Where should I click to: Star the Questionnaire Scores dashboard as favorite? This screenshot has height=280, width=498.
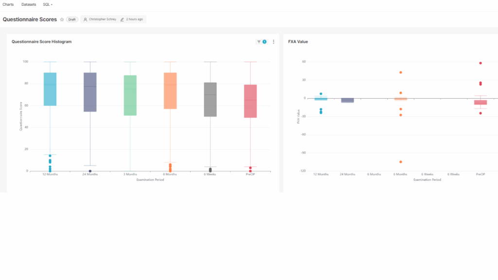tap(62, 19)
